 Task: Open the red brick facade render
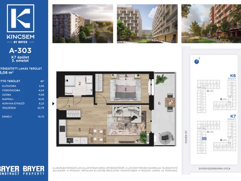pos(211,23)
